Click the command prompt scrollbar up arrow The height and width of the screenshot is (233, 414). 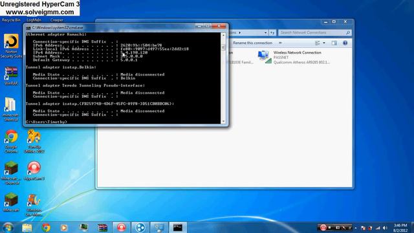223,35
